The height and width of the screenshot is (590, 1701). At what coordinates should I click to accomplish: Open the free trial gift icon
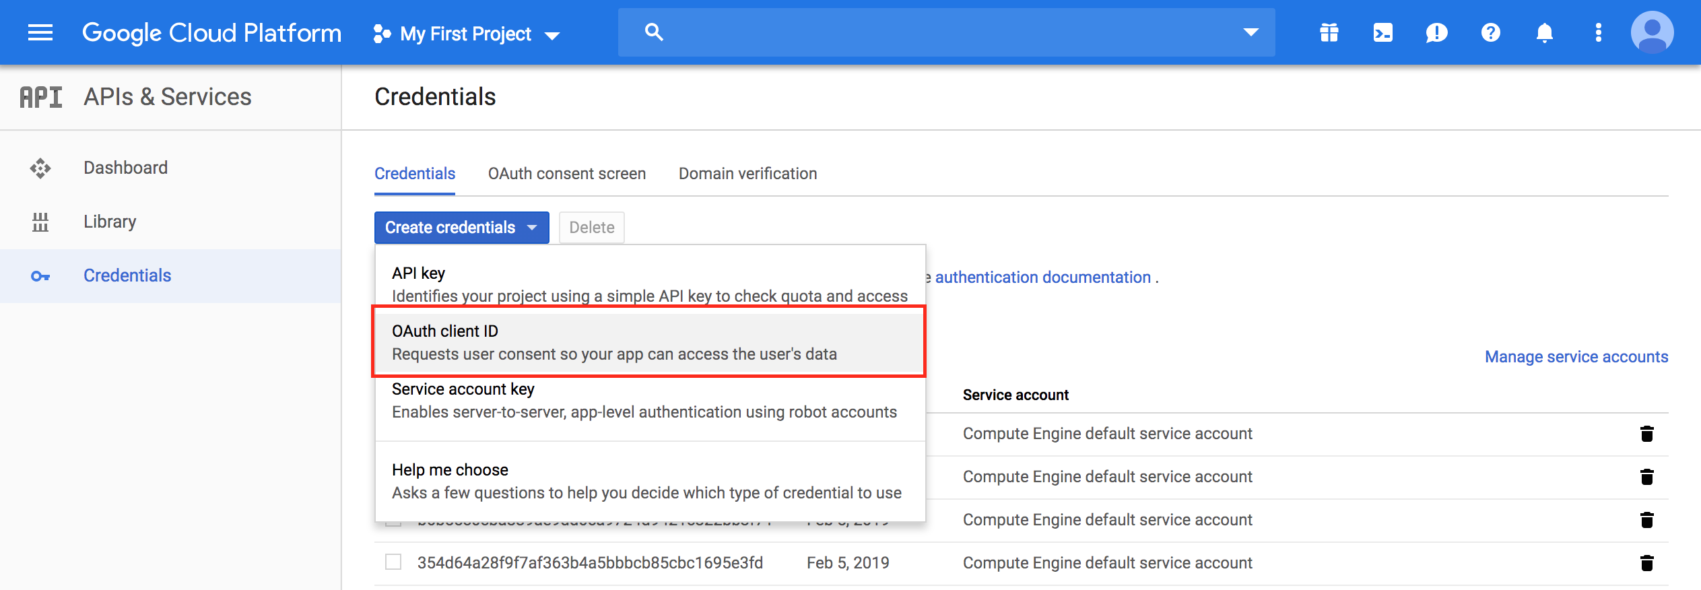pyautogui.click(x=1329, y=32)
